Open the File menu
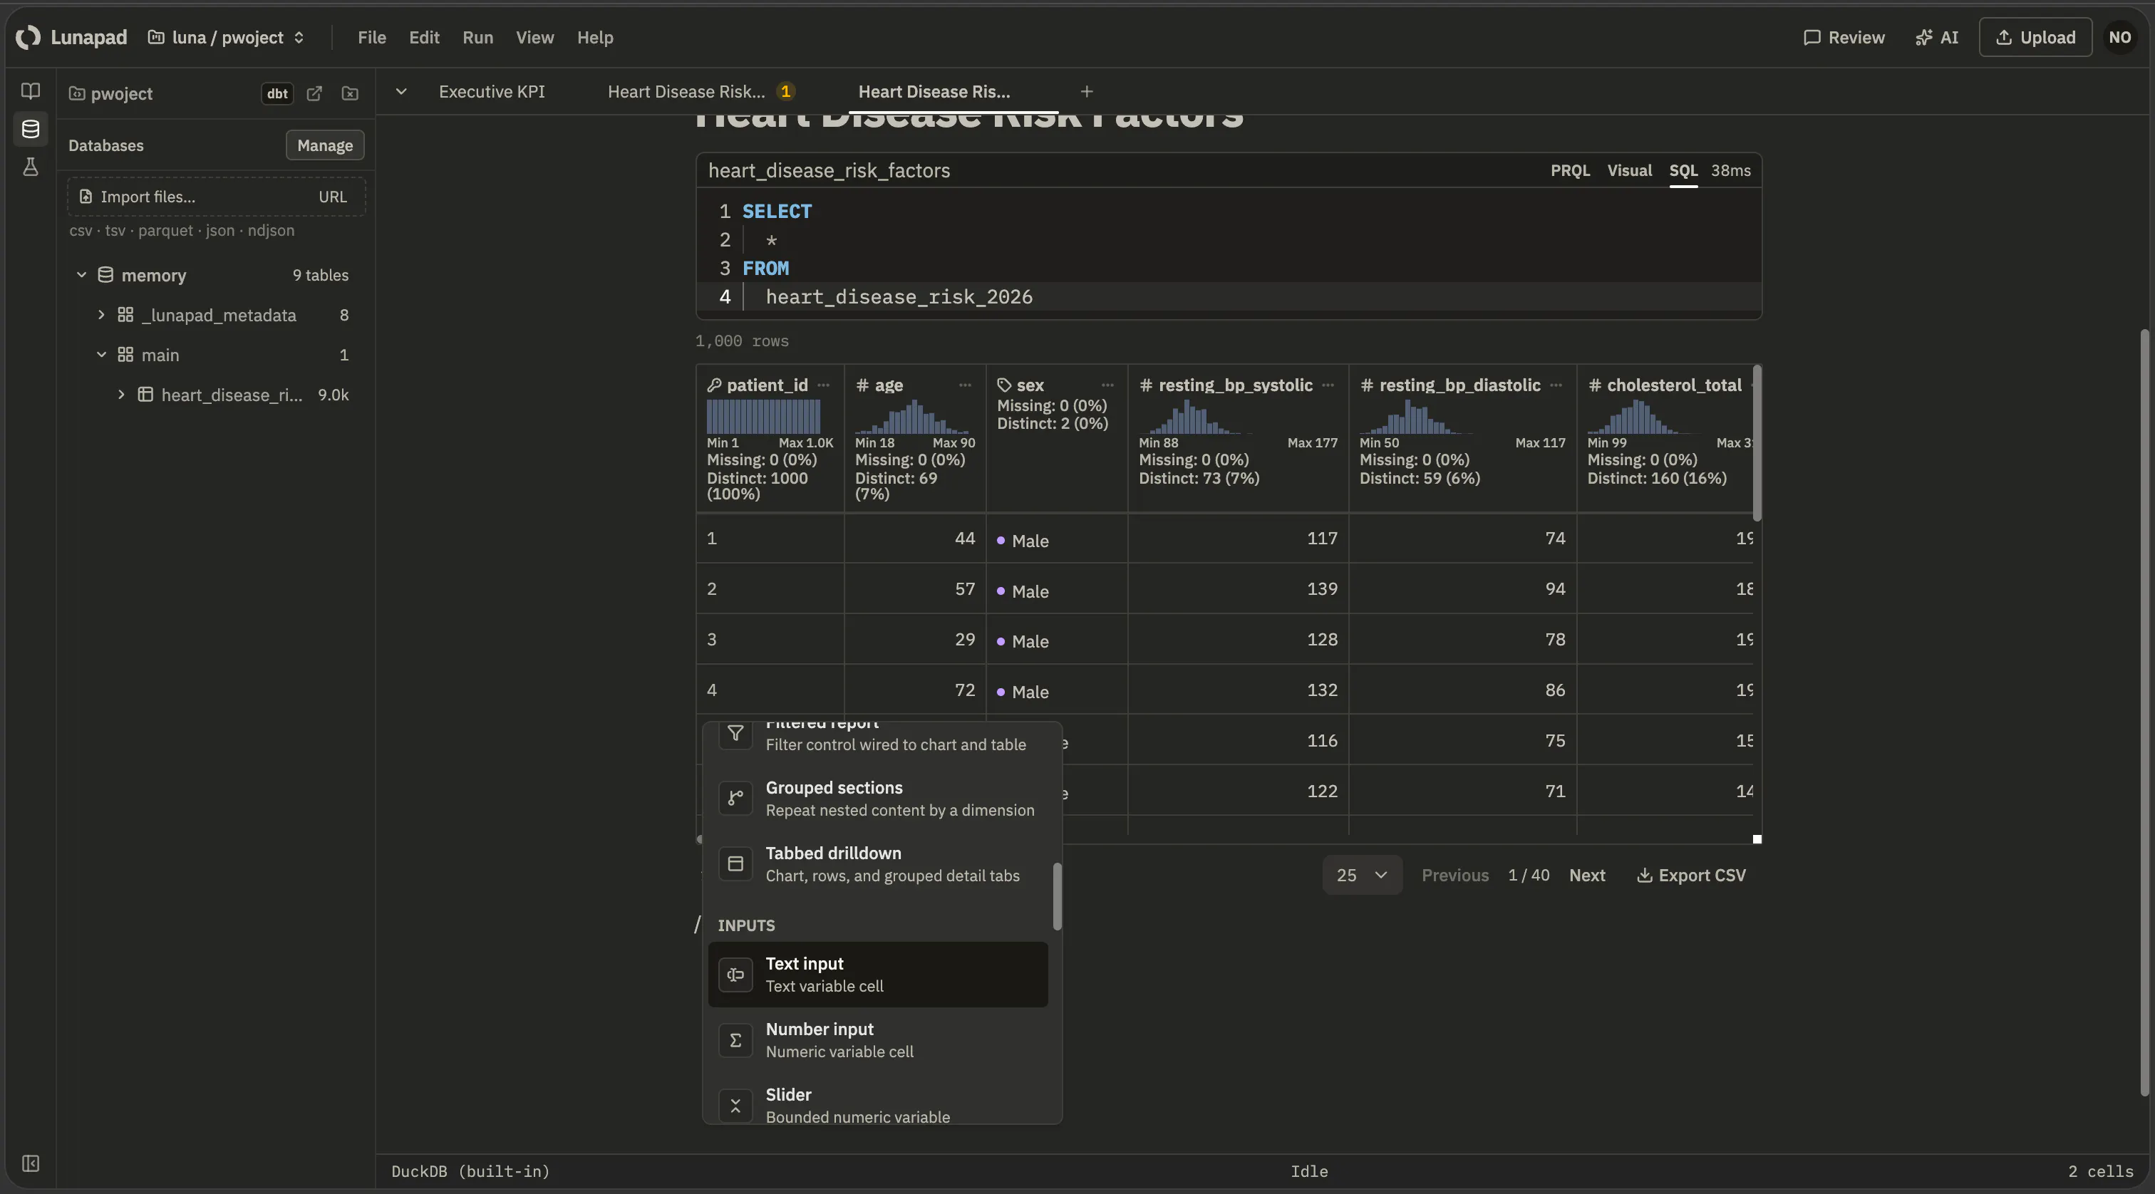 tap(371, 37)
